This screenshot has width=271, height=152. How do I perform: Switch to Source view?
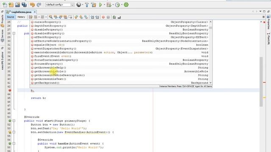[x=10, y=17]
